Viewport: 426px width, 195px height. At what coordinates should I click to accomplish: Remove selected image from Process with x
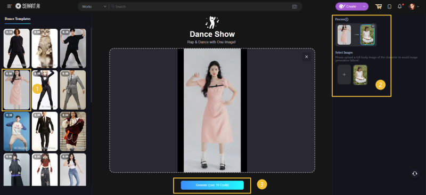[373, 26]
